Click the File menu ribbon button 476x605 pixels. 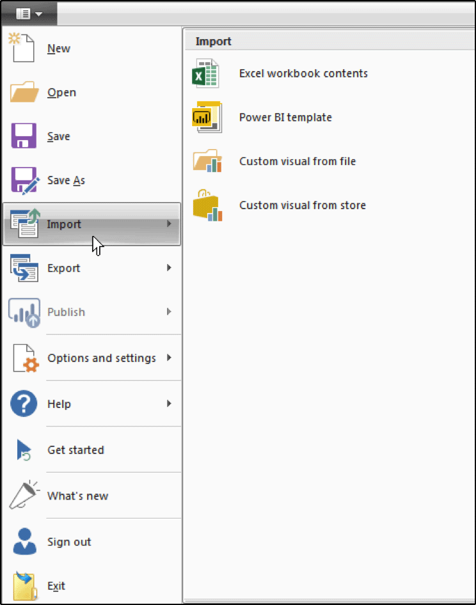click(x=24, y=13)
